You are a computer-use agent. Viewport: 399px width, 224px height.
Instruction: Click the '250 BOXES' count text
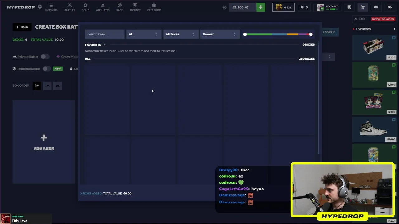(307, 59)
